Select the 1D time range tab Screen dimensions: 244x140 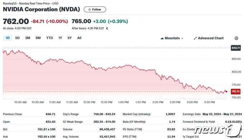[x=8, y=38]
